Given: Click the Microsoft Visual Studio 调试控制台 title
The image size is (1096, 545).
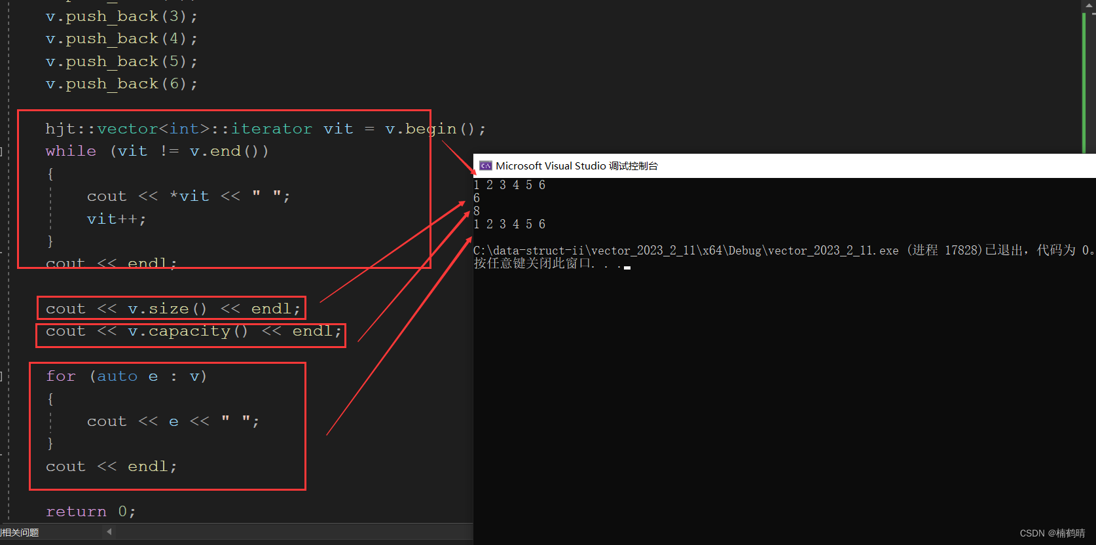Looking at the screenshot, I should (576, 166).
